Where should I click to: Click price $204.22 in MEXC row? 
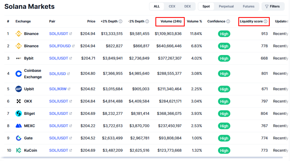(88, 126)
